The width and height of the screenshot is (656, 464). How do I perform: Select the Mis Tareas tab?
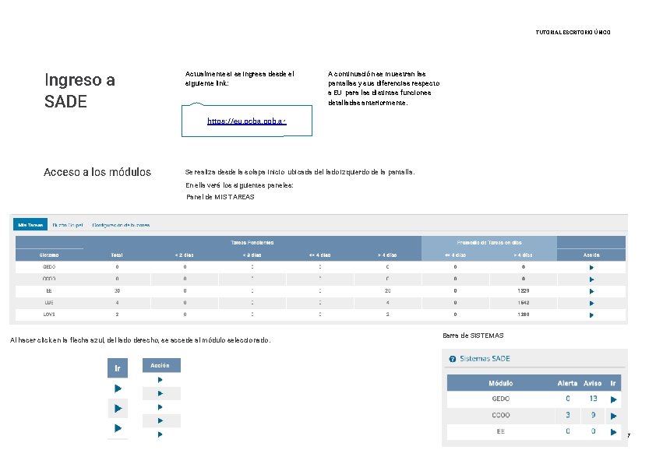tap(30, 225)
